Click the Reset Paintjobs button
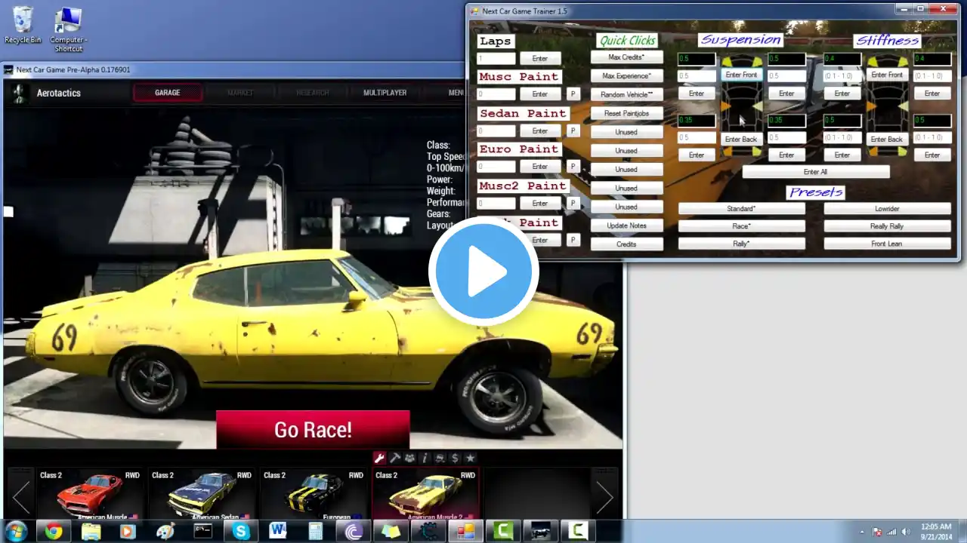 tap(626, 113)
